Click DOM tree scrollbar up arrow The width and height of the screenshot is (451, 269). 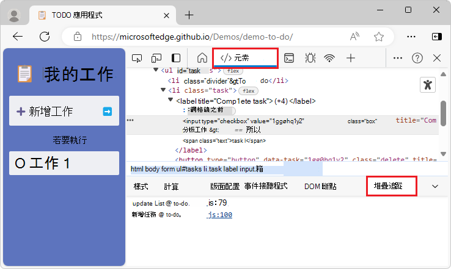tap(443, 74)
